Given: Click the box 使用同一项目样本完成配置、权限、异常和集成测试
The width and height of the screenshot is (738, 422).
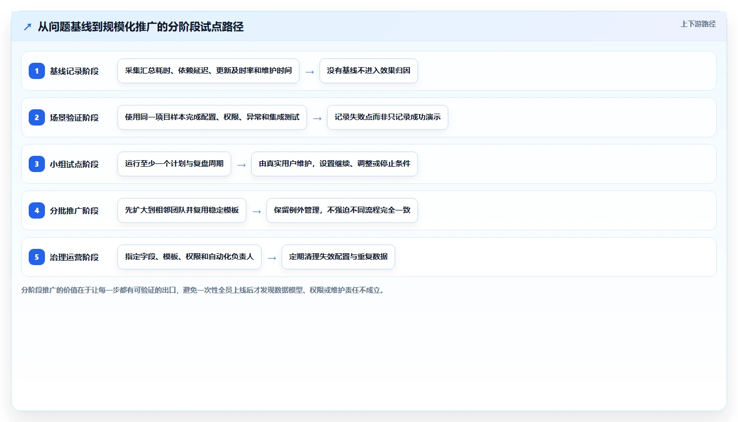Looking at the screenshot, I should pyautogui.click(x=212, y=117).
